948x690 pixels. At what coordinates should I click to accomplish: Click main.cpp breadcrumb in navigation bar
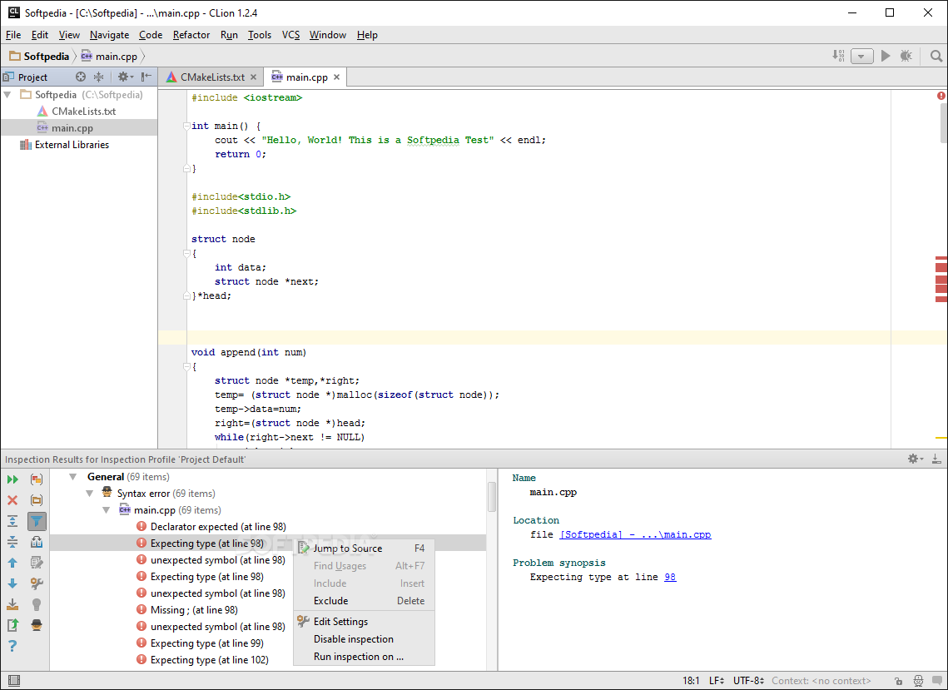tap(109, 57)
